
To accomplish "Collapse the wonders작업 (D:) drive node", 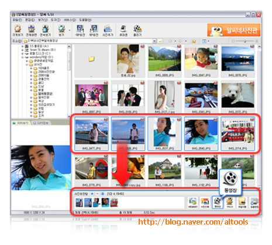I will click(22, 57).
